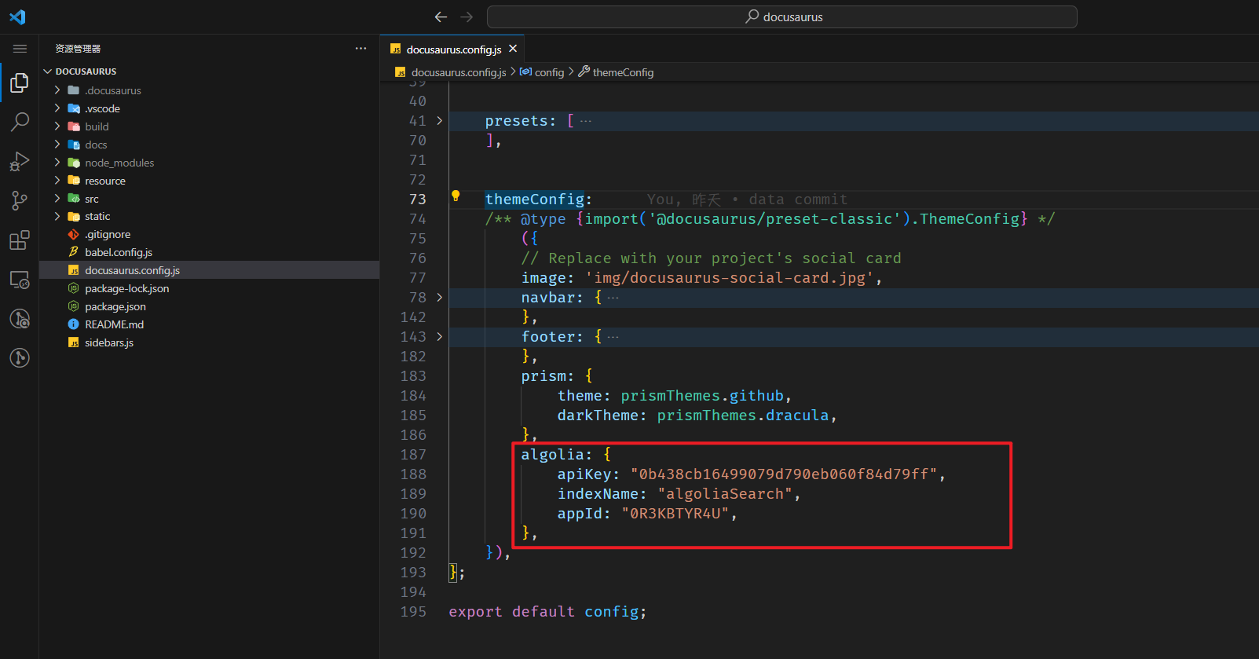Open Run and Debug view
Screen dimensions: 1259x659
click(x=20, y=161)
